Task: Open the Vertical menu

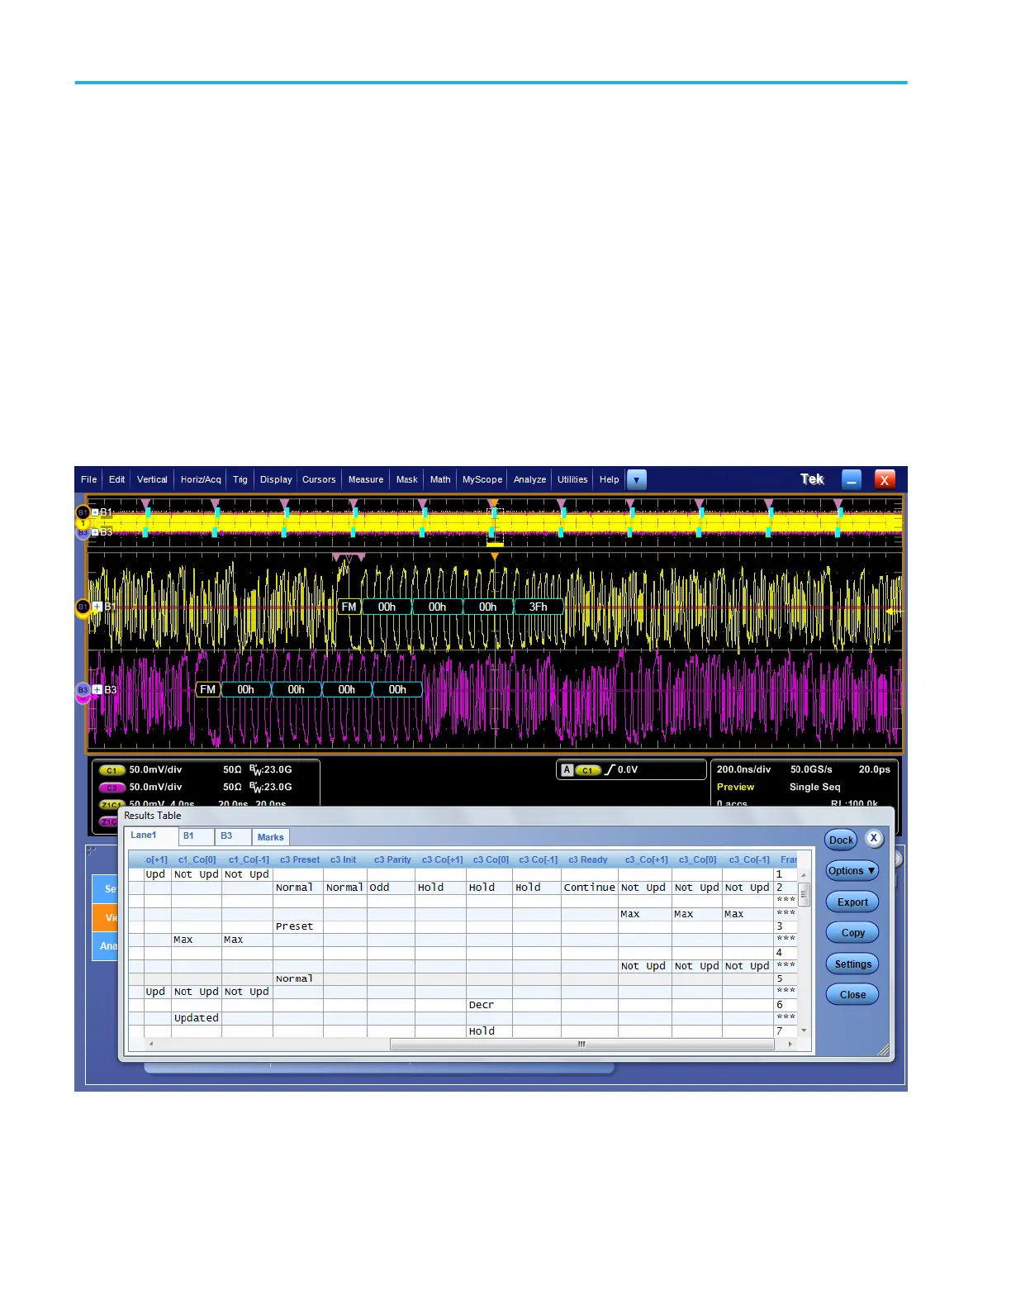Action: click(x=152, y=479)
